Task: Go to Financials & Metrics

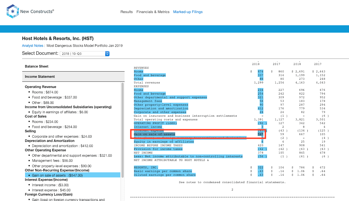Action: pyautogui.click(x=153, y=12)
